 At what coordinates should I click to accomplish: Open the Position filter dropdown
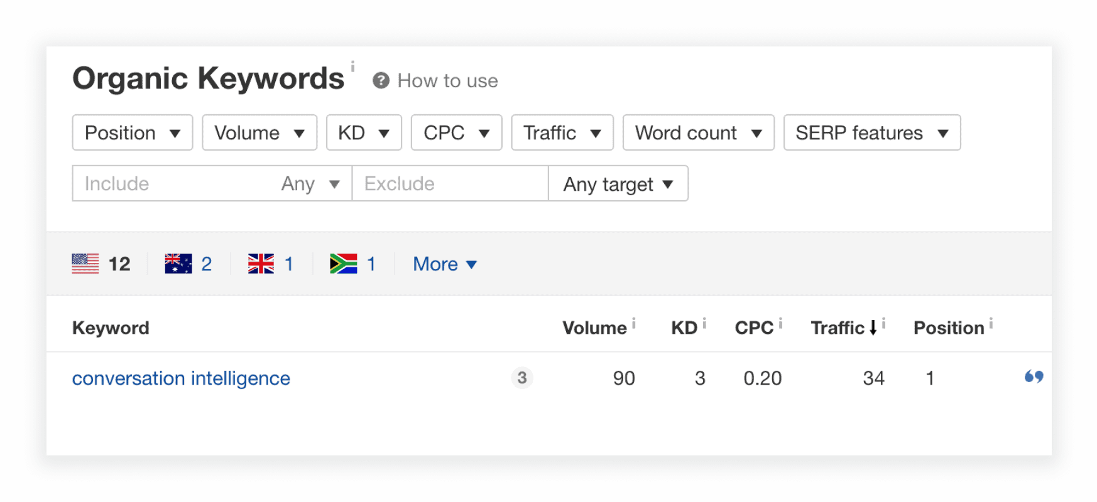point(133,132)
